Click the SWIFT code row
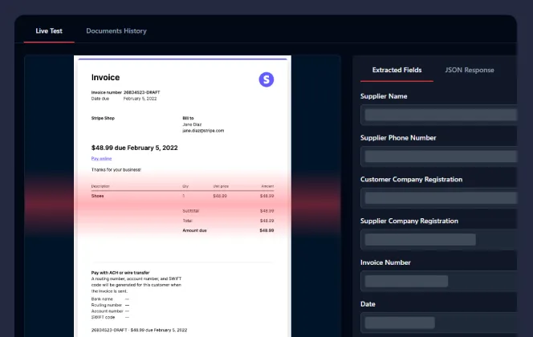Screen dimensions: 533x337 [110, 317]
